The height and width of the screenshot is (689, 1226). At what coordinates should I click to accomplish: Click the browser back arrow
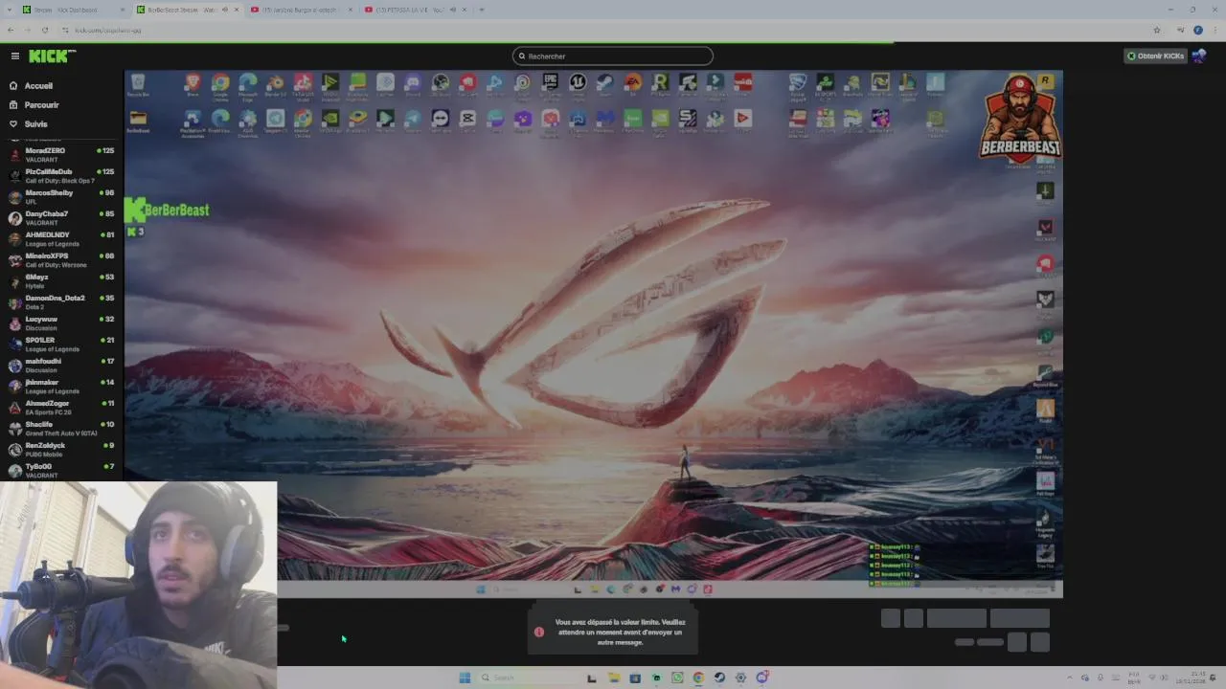(x=11, y=30)
